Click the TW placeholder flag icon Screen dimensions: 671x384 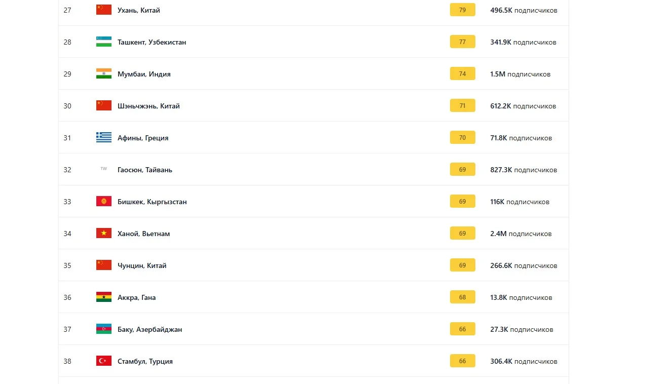tap(104, 169)
